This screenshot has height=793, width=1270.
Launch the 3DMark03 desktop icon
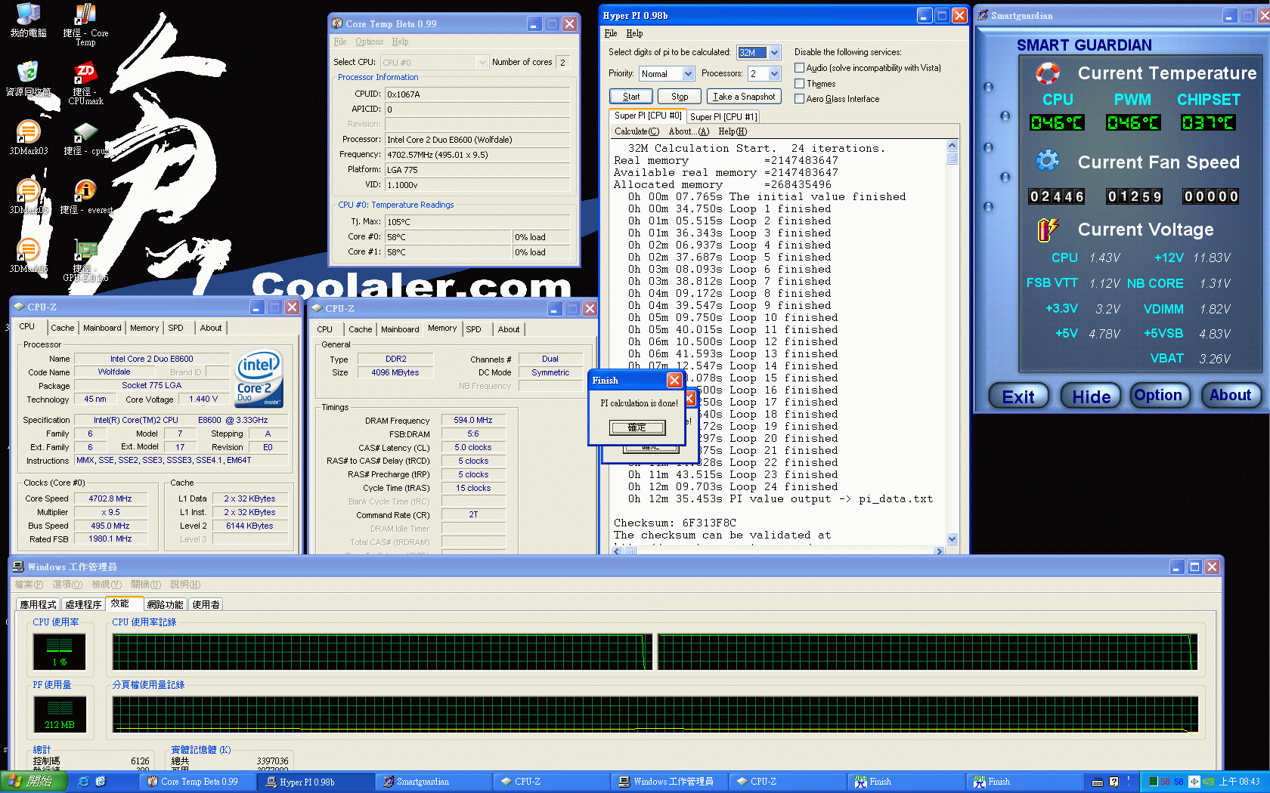(28, 137)
